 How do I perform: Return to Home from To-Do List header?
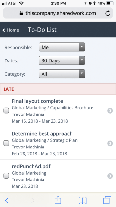pyautogui.click(x=11, y=30)
